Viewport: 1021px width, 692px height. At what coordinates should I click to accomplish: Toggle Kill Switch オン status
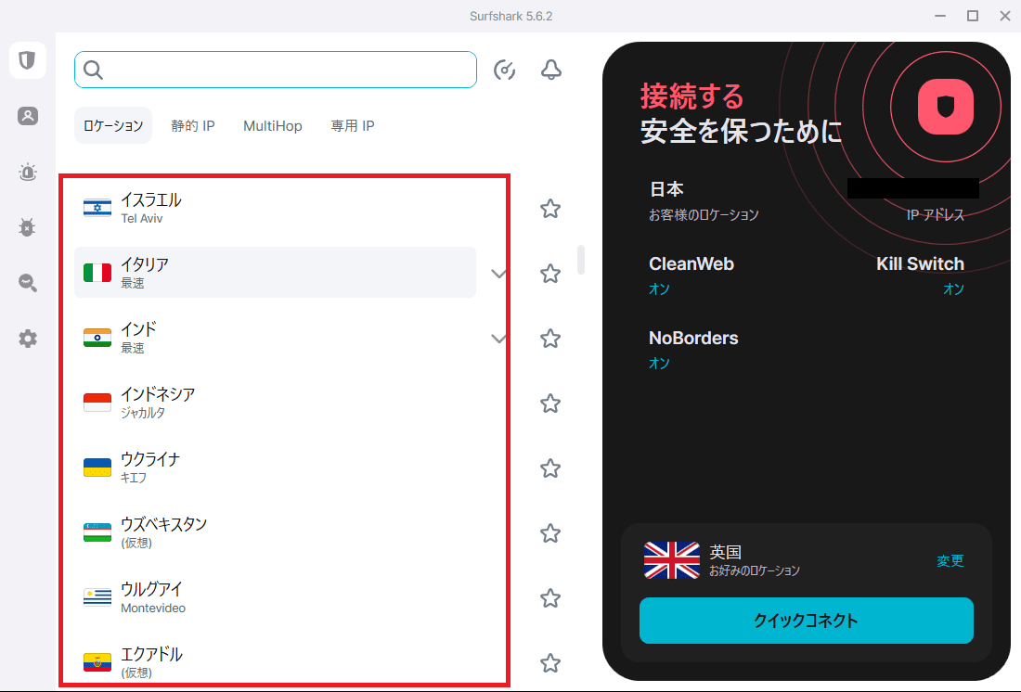coord(954,289)
